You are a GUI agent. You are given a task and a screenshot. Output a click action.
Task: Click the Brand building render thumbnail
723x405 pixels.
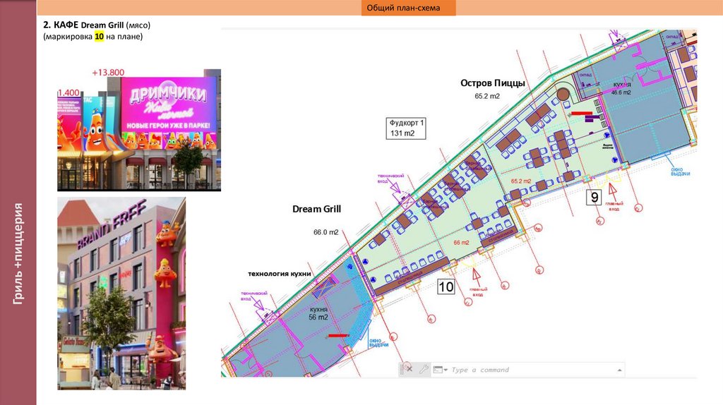[x=121, y=294]
